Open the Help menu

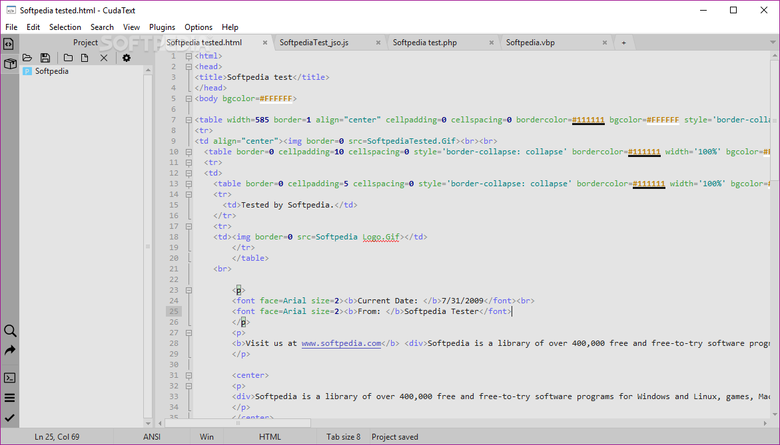click(230, 27)
